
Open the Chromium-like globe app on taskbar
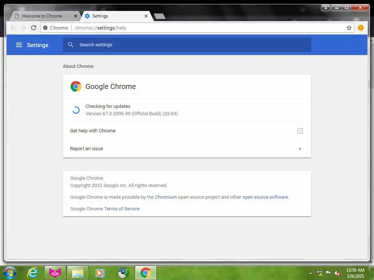tap(123, 273)
